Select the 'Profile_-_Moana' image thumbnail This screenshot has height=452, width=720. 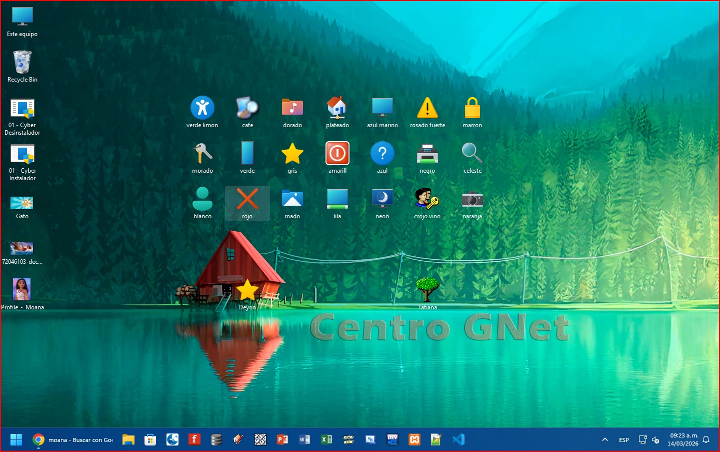tap(22, 290)
